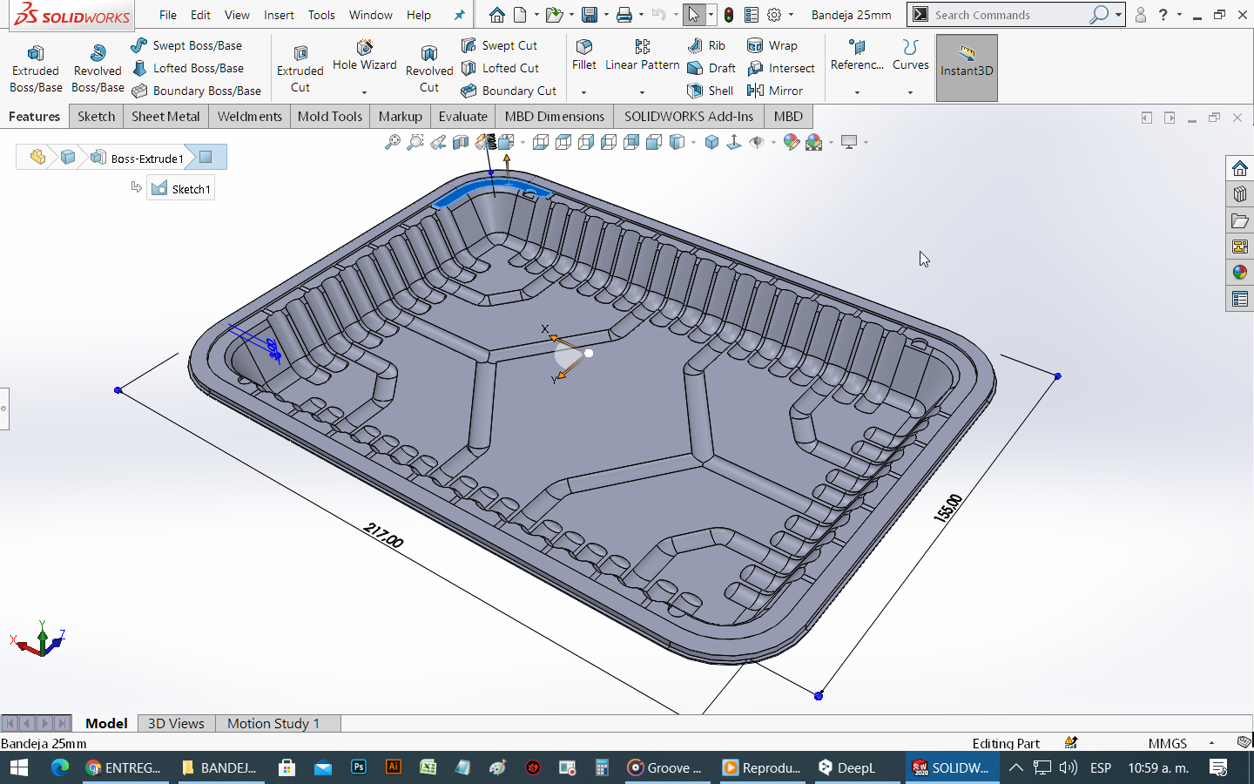The height and width of the screenshot is (784, 1254).
Task: Switch to the Sheet Metal tab
Action: tap(165, 116)
